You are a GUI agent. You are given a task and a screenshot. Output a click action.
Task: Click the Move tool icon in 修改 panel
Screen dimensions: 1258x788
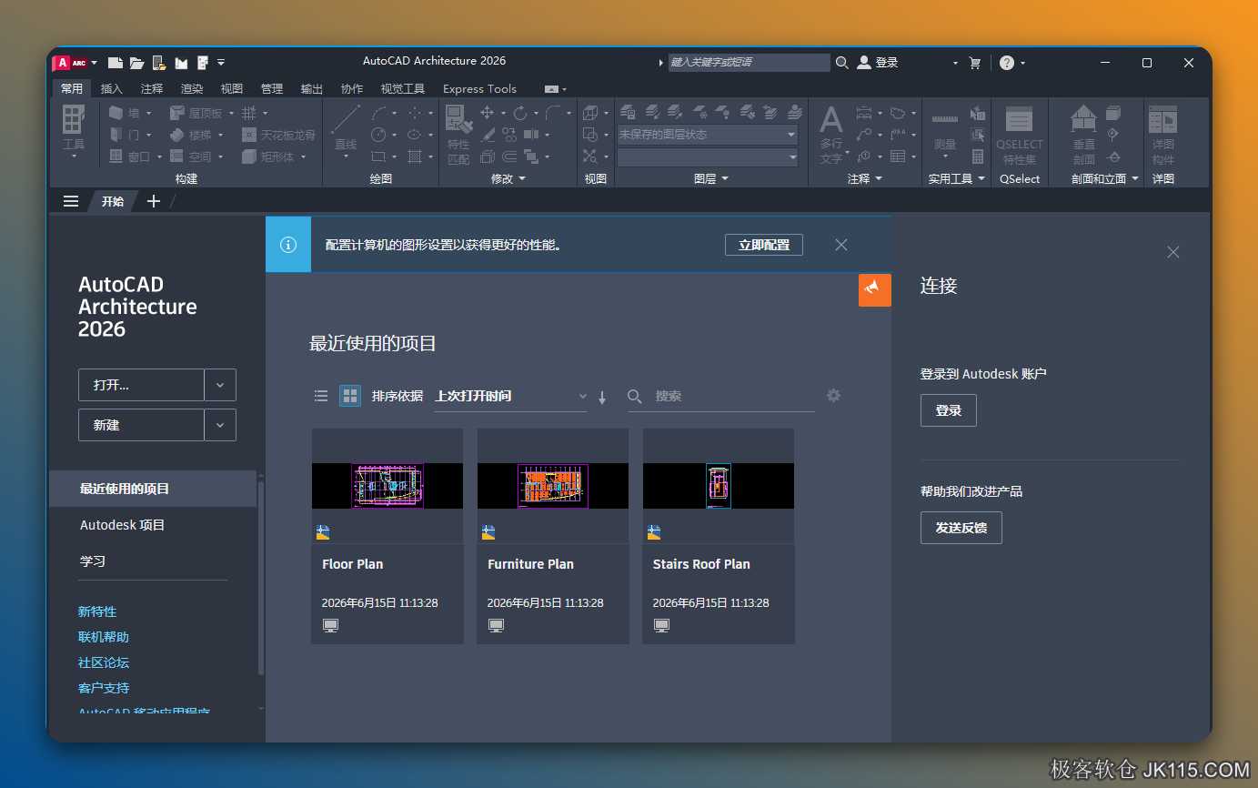488,113
